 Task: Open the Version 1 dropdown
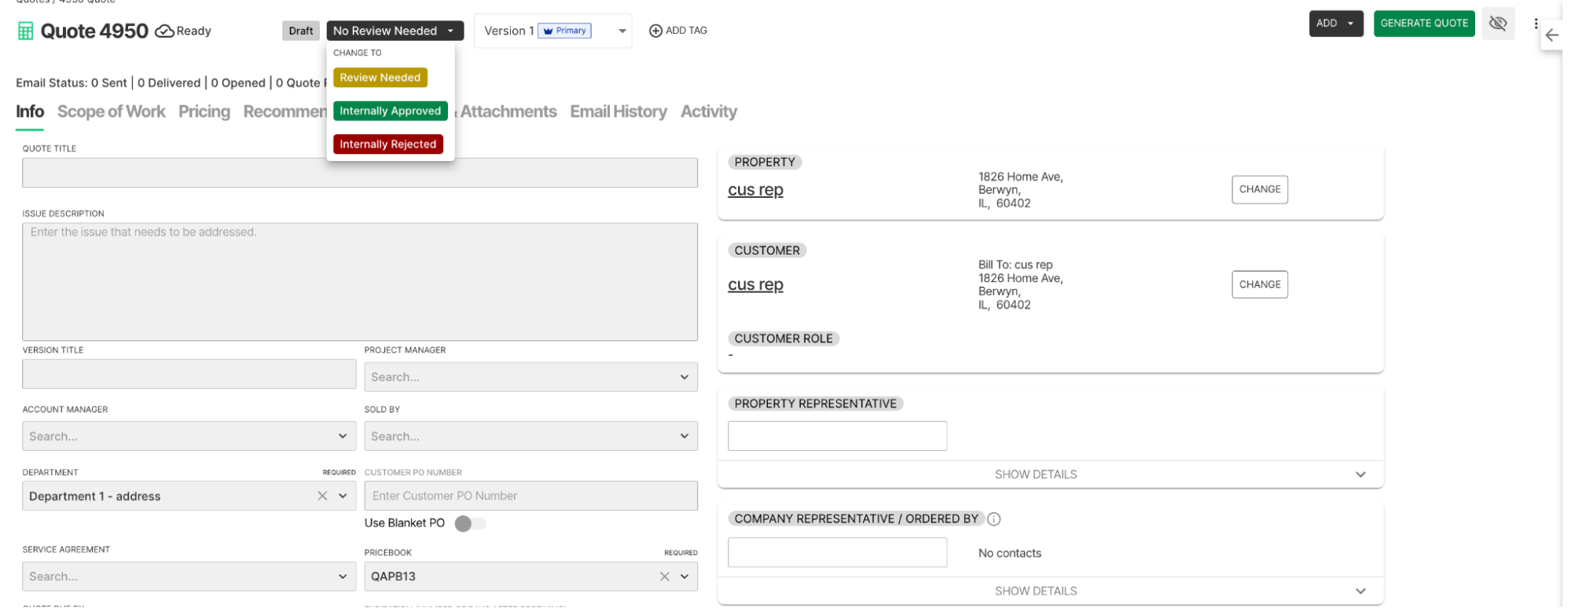[x=552, y=31]
